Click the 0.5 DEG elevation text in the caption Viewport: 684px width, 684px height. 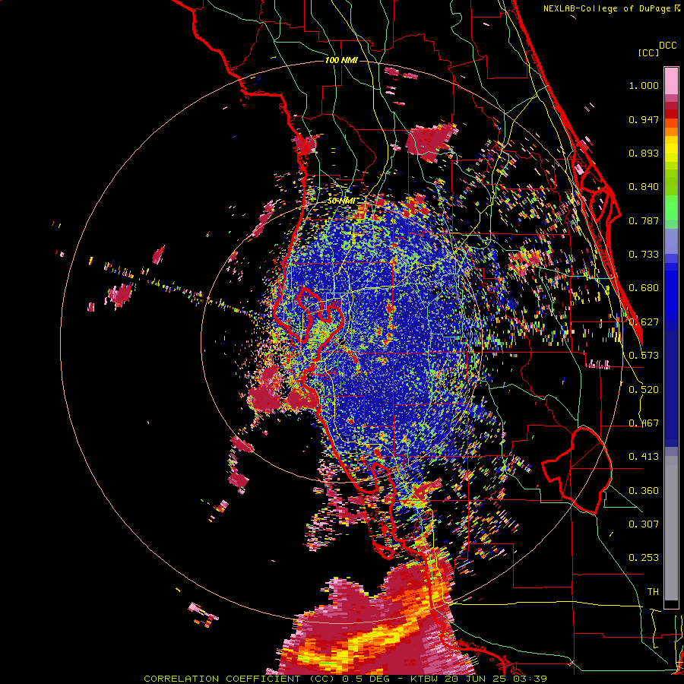coord(366,679)
